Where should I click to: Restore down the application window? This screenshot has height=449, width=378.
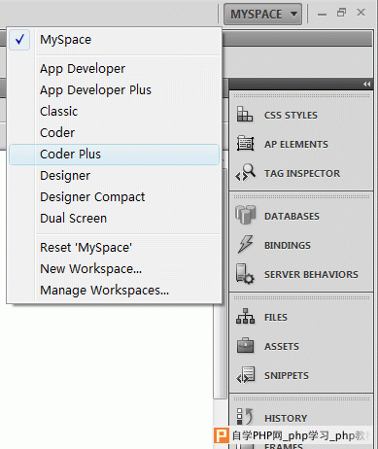(341, 13)
